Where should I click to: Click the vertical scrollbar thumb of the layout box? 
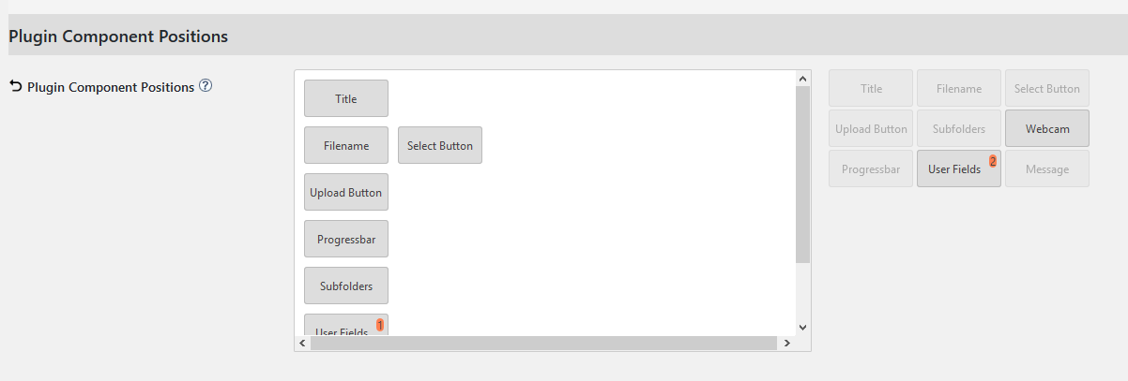802,174
